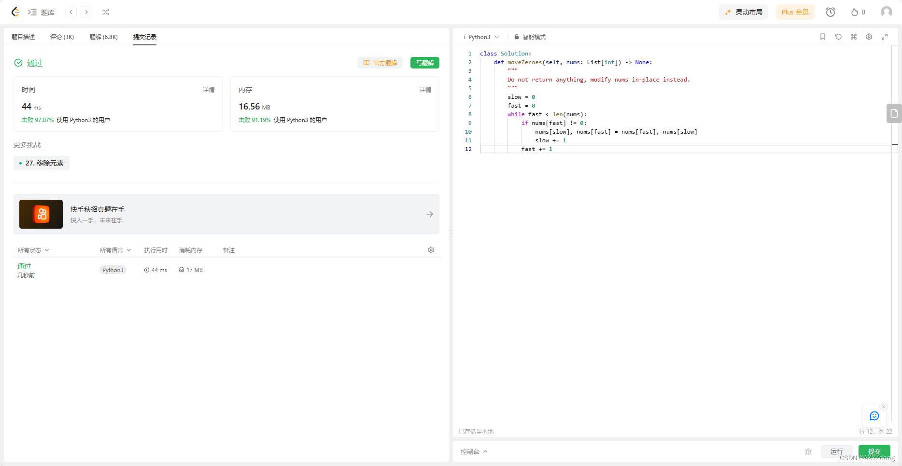Click the 备注 column header
902x466 pixels.
pyautogui.click(x=229, y=250)
